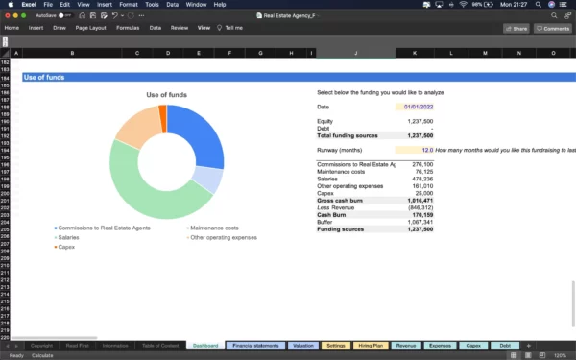Click the vertical scrollbar thumb

[x=573, y=303]
